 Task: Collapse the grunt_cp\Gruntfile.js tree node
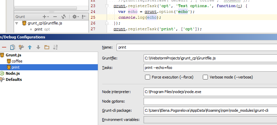coord(17,23)
